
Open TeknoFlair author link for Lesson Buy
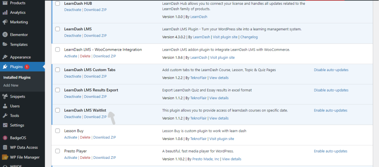[198, 139]
